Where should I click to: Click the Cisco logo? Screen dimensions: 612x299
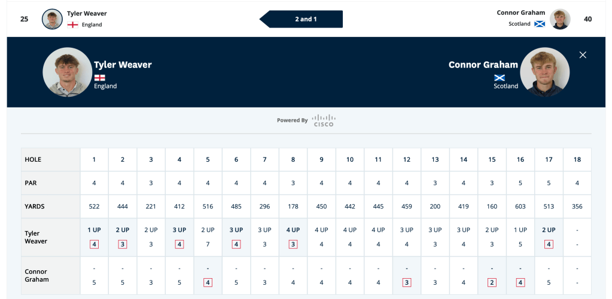323,120
